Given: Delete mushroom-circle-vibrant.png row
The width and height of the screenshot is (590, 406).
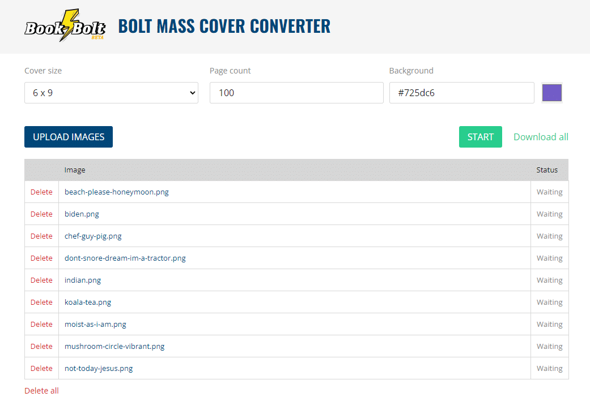Looking at the screenshot, I should (41, 346).
